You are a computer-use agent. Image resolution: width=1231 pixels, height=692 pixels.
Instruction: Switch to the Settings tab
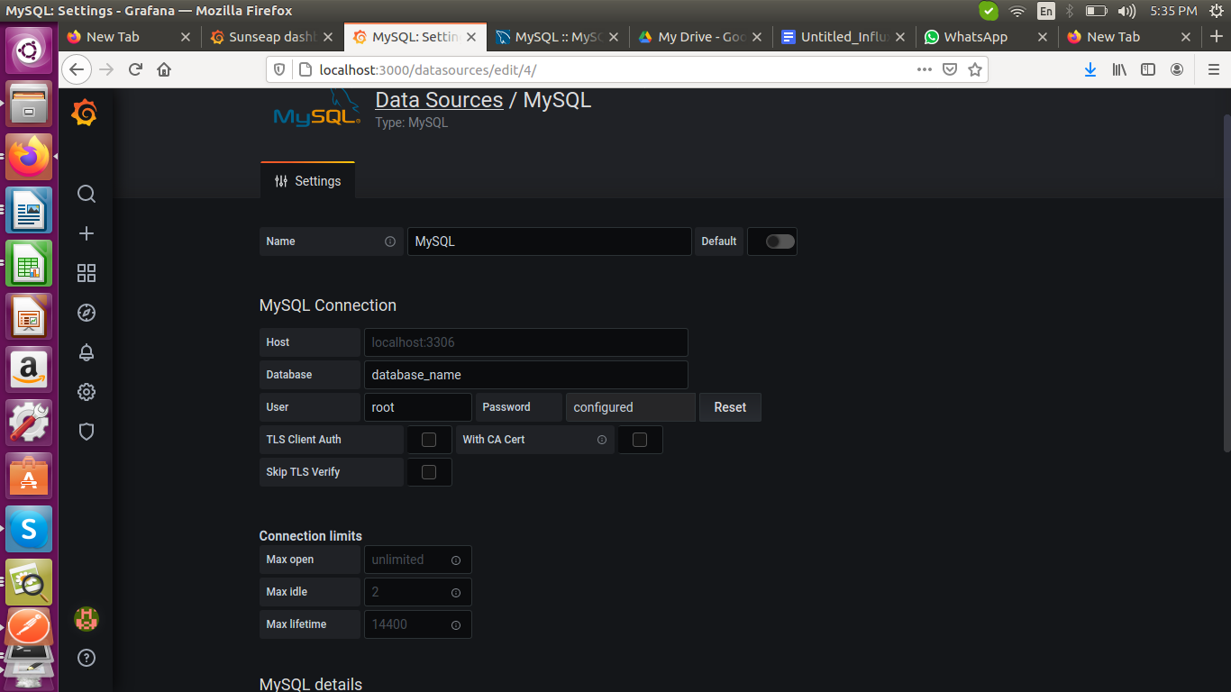pos(307,180)
